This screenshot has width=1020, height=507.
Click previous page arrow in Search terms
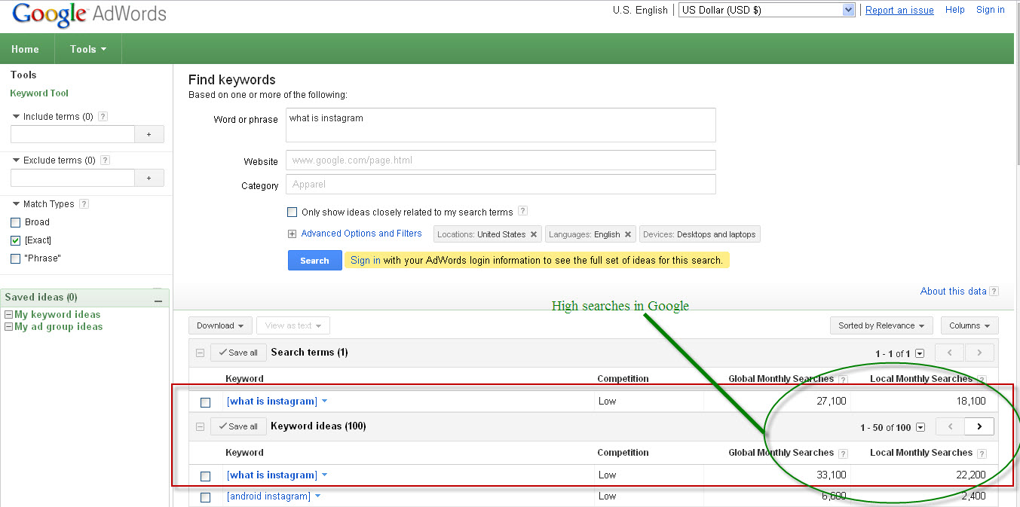950,353
